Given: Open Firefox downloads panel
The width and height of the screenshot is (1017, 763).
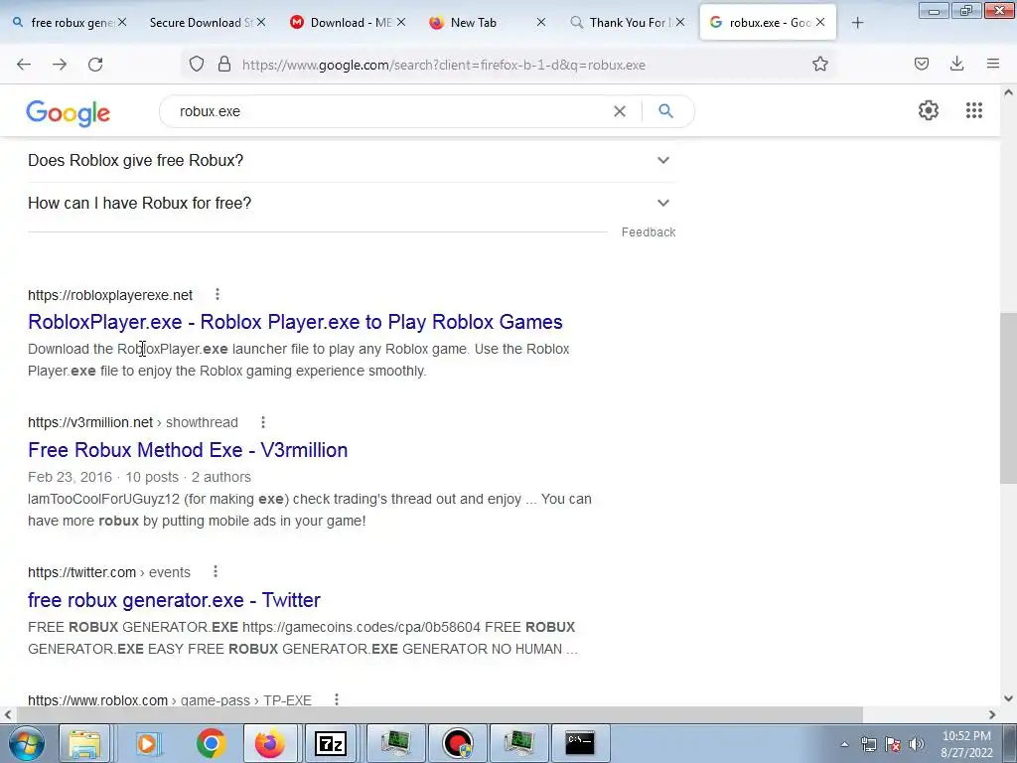Looking at the screenshot, I should pyautogui.click(x=956, y=64).
